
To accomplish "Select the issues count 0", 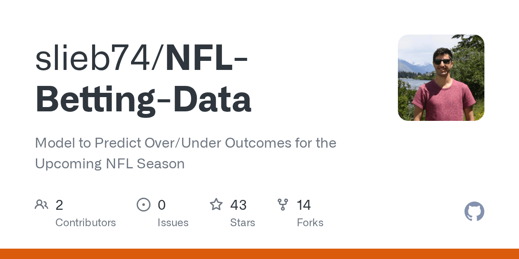I will tap(162, 205).
